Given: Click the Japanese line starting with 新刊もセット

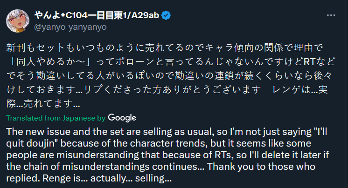Looking at the screenshot, I should [x=165, y=48].
